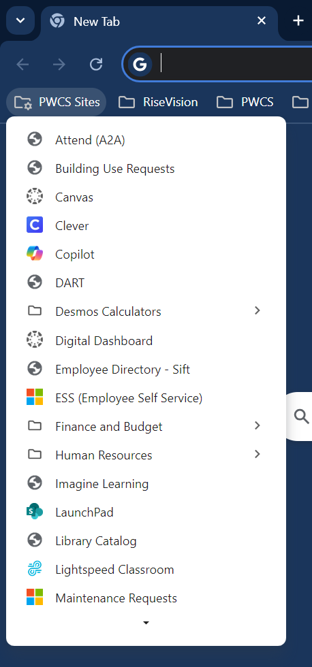312x667 pixels.
Task: Open the tab search dropdown chevron
Action: pos(20,20)
